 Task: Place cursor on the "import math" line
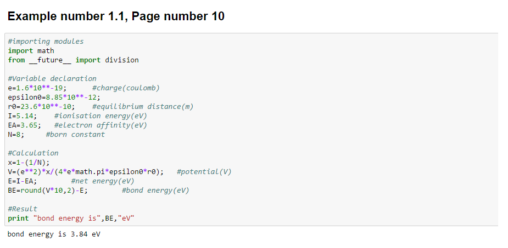click(31, 51)
